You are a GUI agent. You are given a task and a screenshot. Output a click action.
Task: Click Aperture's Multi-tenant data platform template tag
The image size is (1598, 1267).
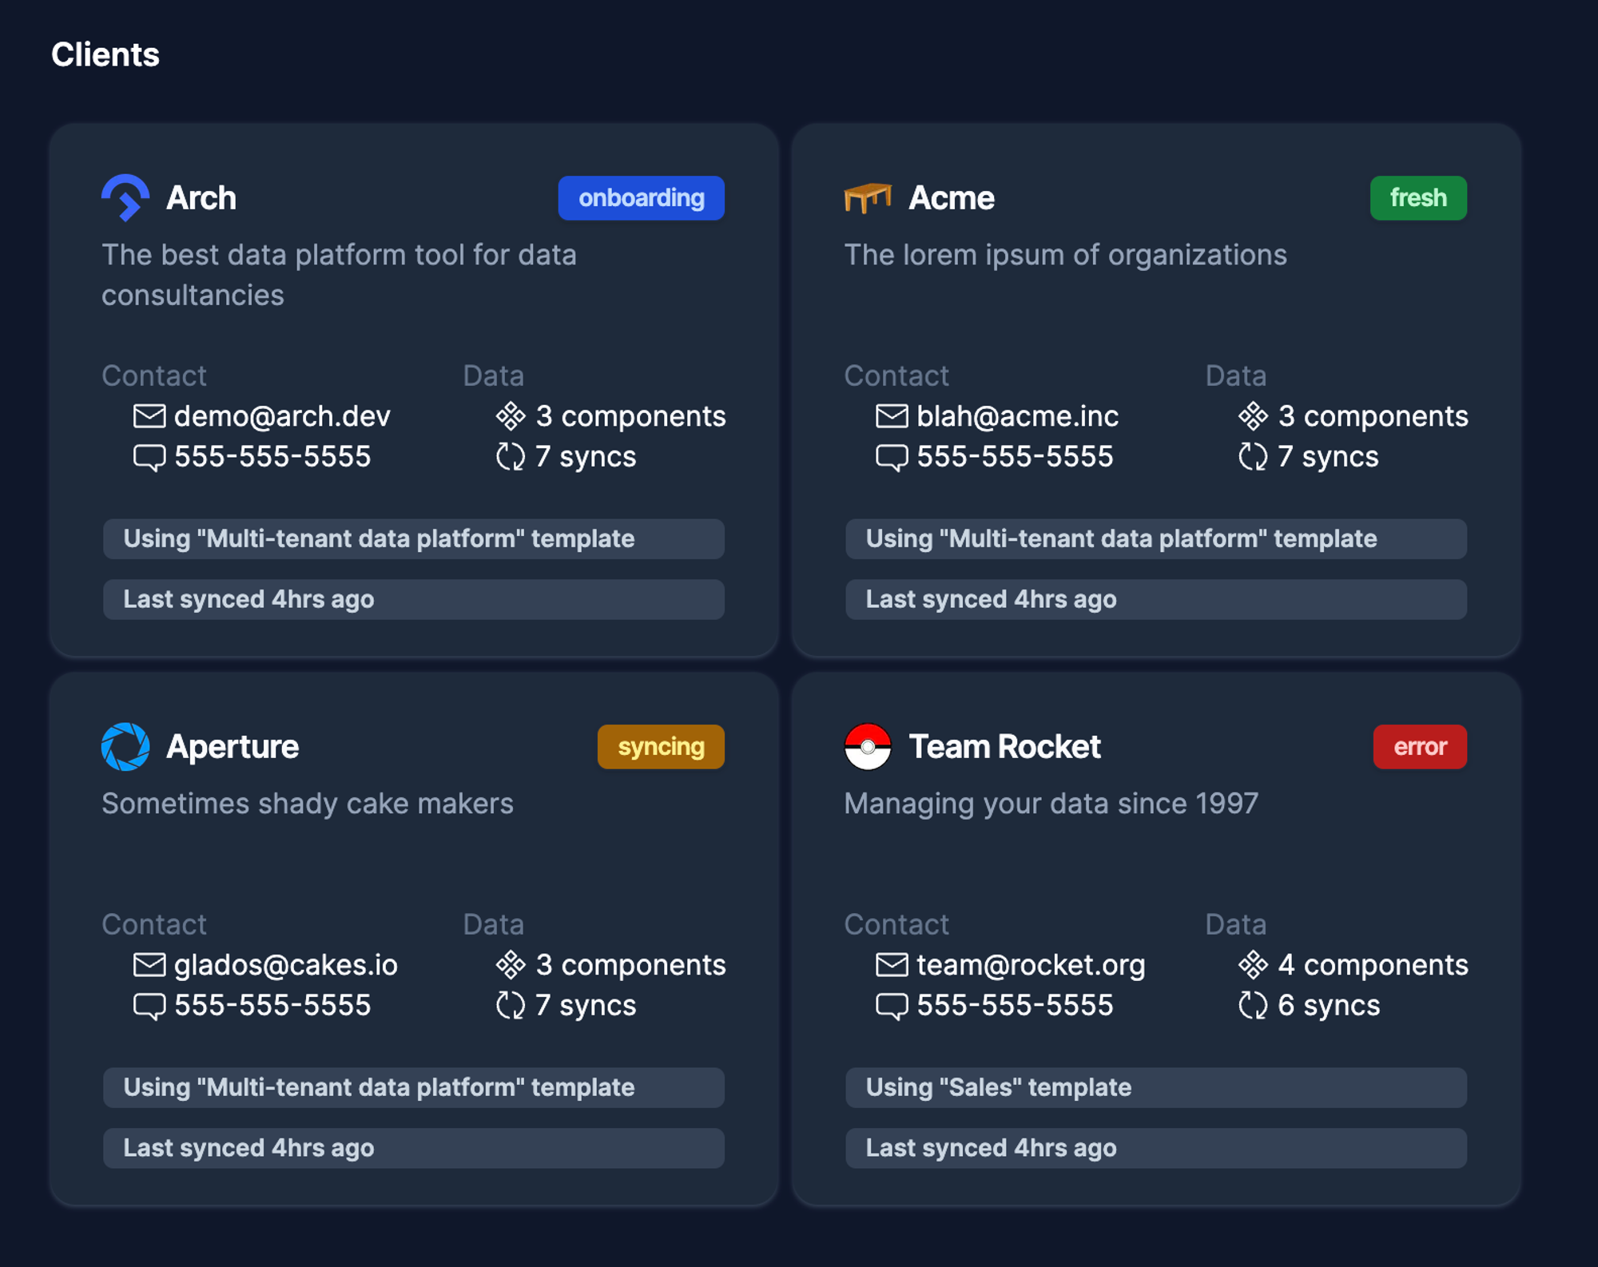pos(414,1088)
